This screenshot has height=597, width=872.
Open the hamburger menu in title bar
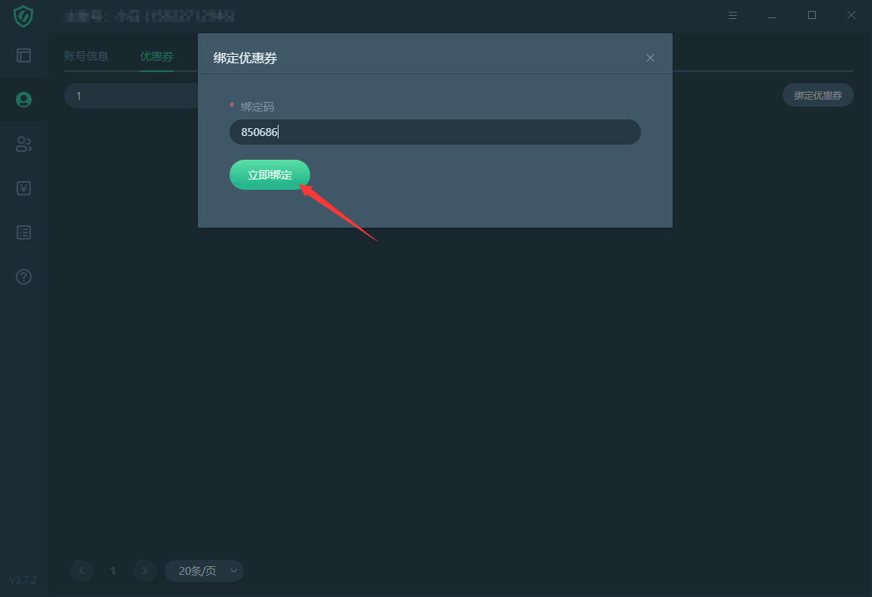[733, 16]
